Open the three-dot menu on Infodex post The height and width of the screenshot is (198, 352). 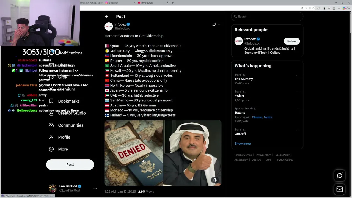[219, 24]
